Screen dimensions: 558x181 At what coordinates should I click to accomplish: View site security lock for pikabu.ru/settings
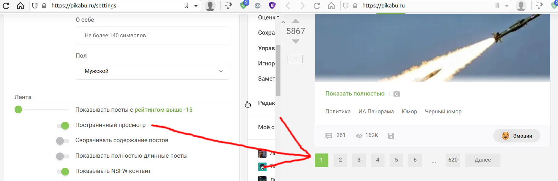point(44,6)
